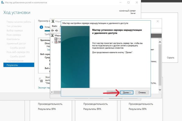
Task: Select Удаленный доступ step
Action: point(16,43)
